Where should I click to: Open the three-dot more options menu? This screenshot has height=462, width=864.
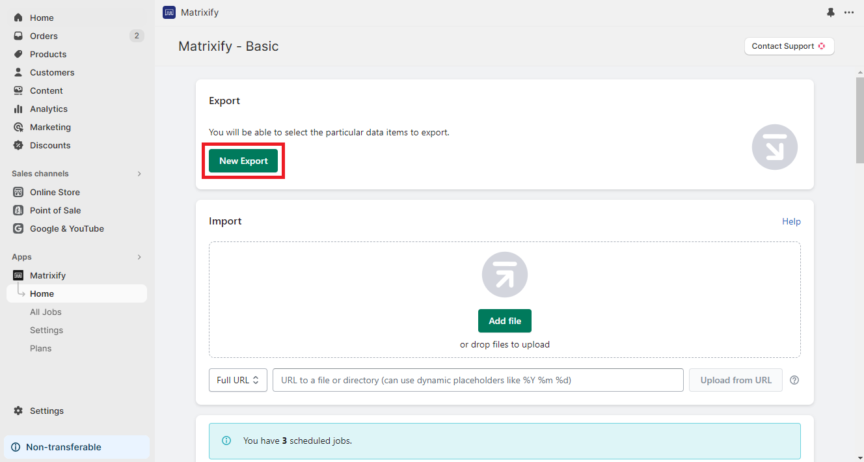(849, 12)
